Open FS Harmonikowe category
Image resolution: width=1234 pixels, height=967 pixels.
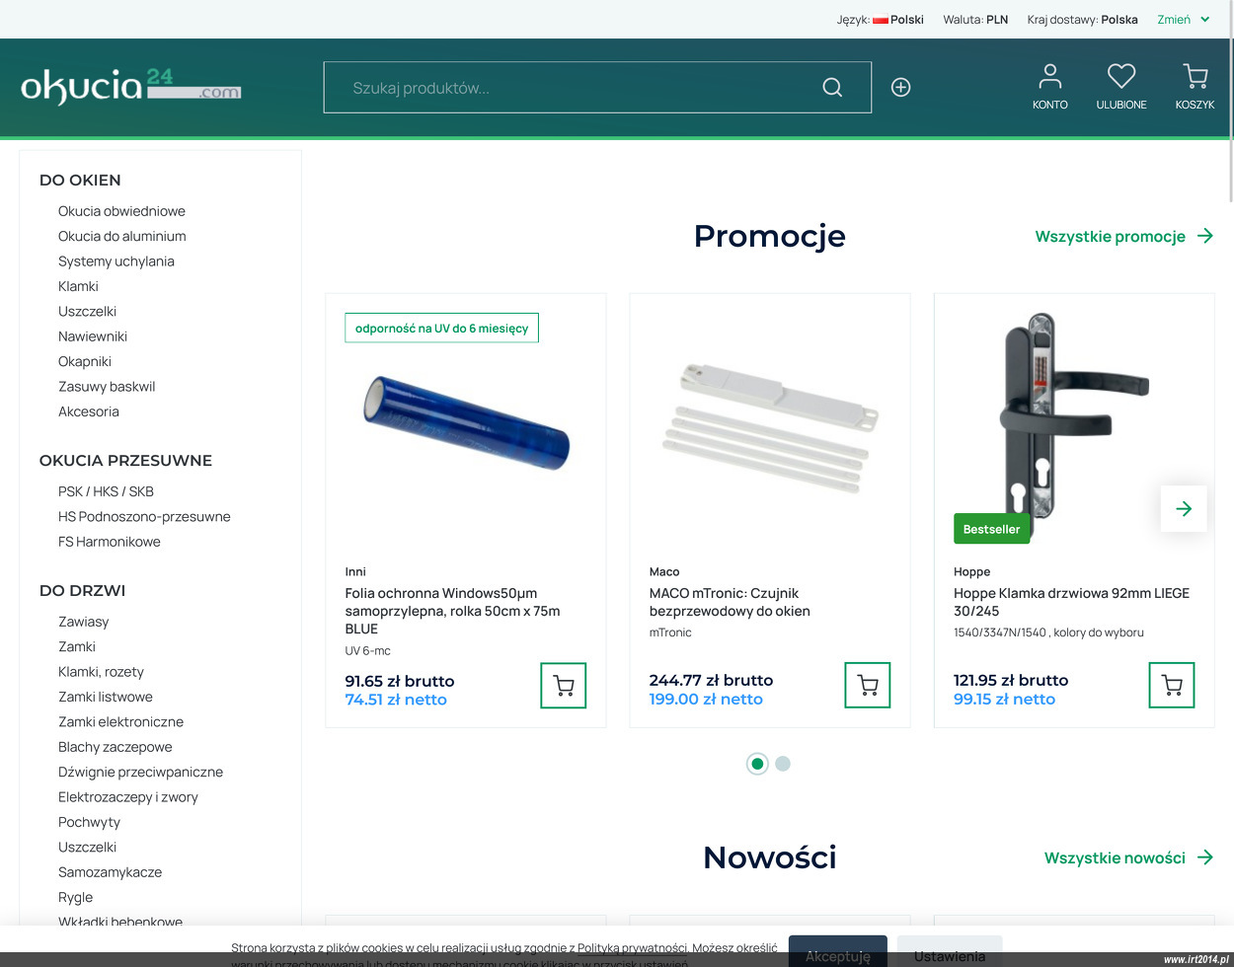click(110, 542)
